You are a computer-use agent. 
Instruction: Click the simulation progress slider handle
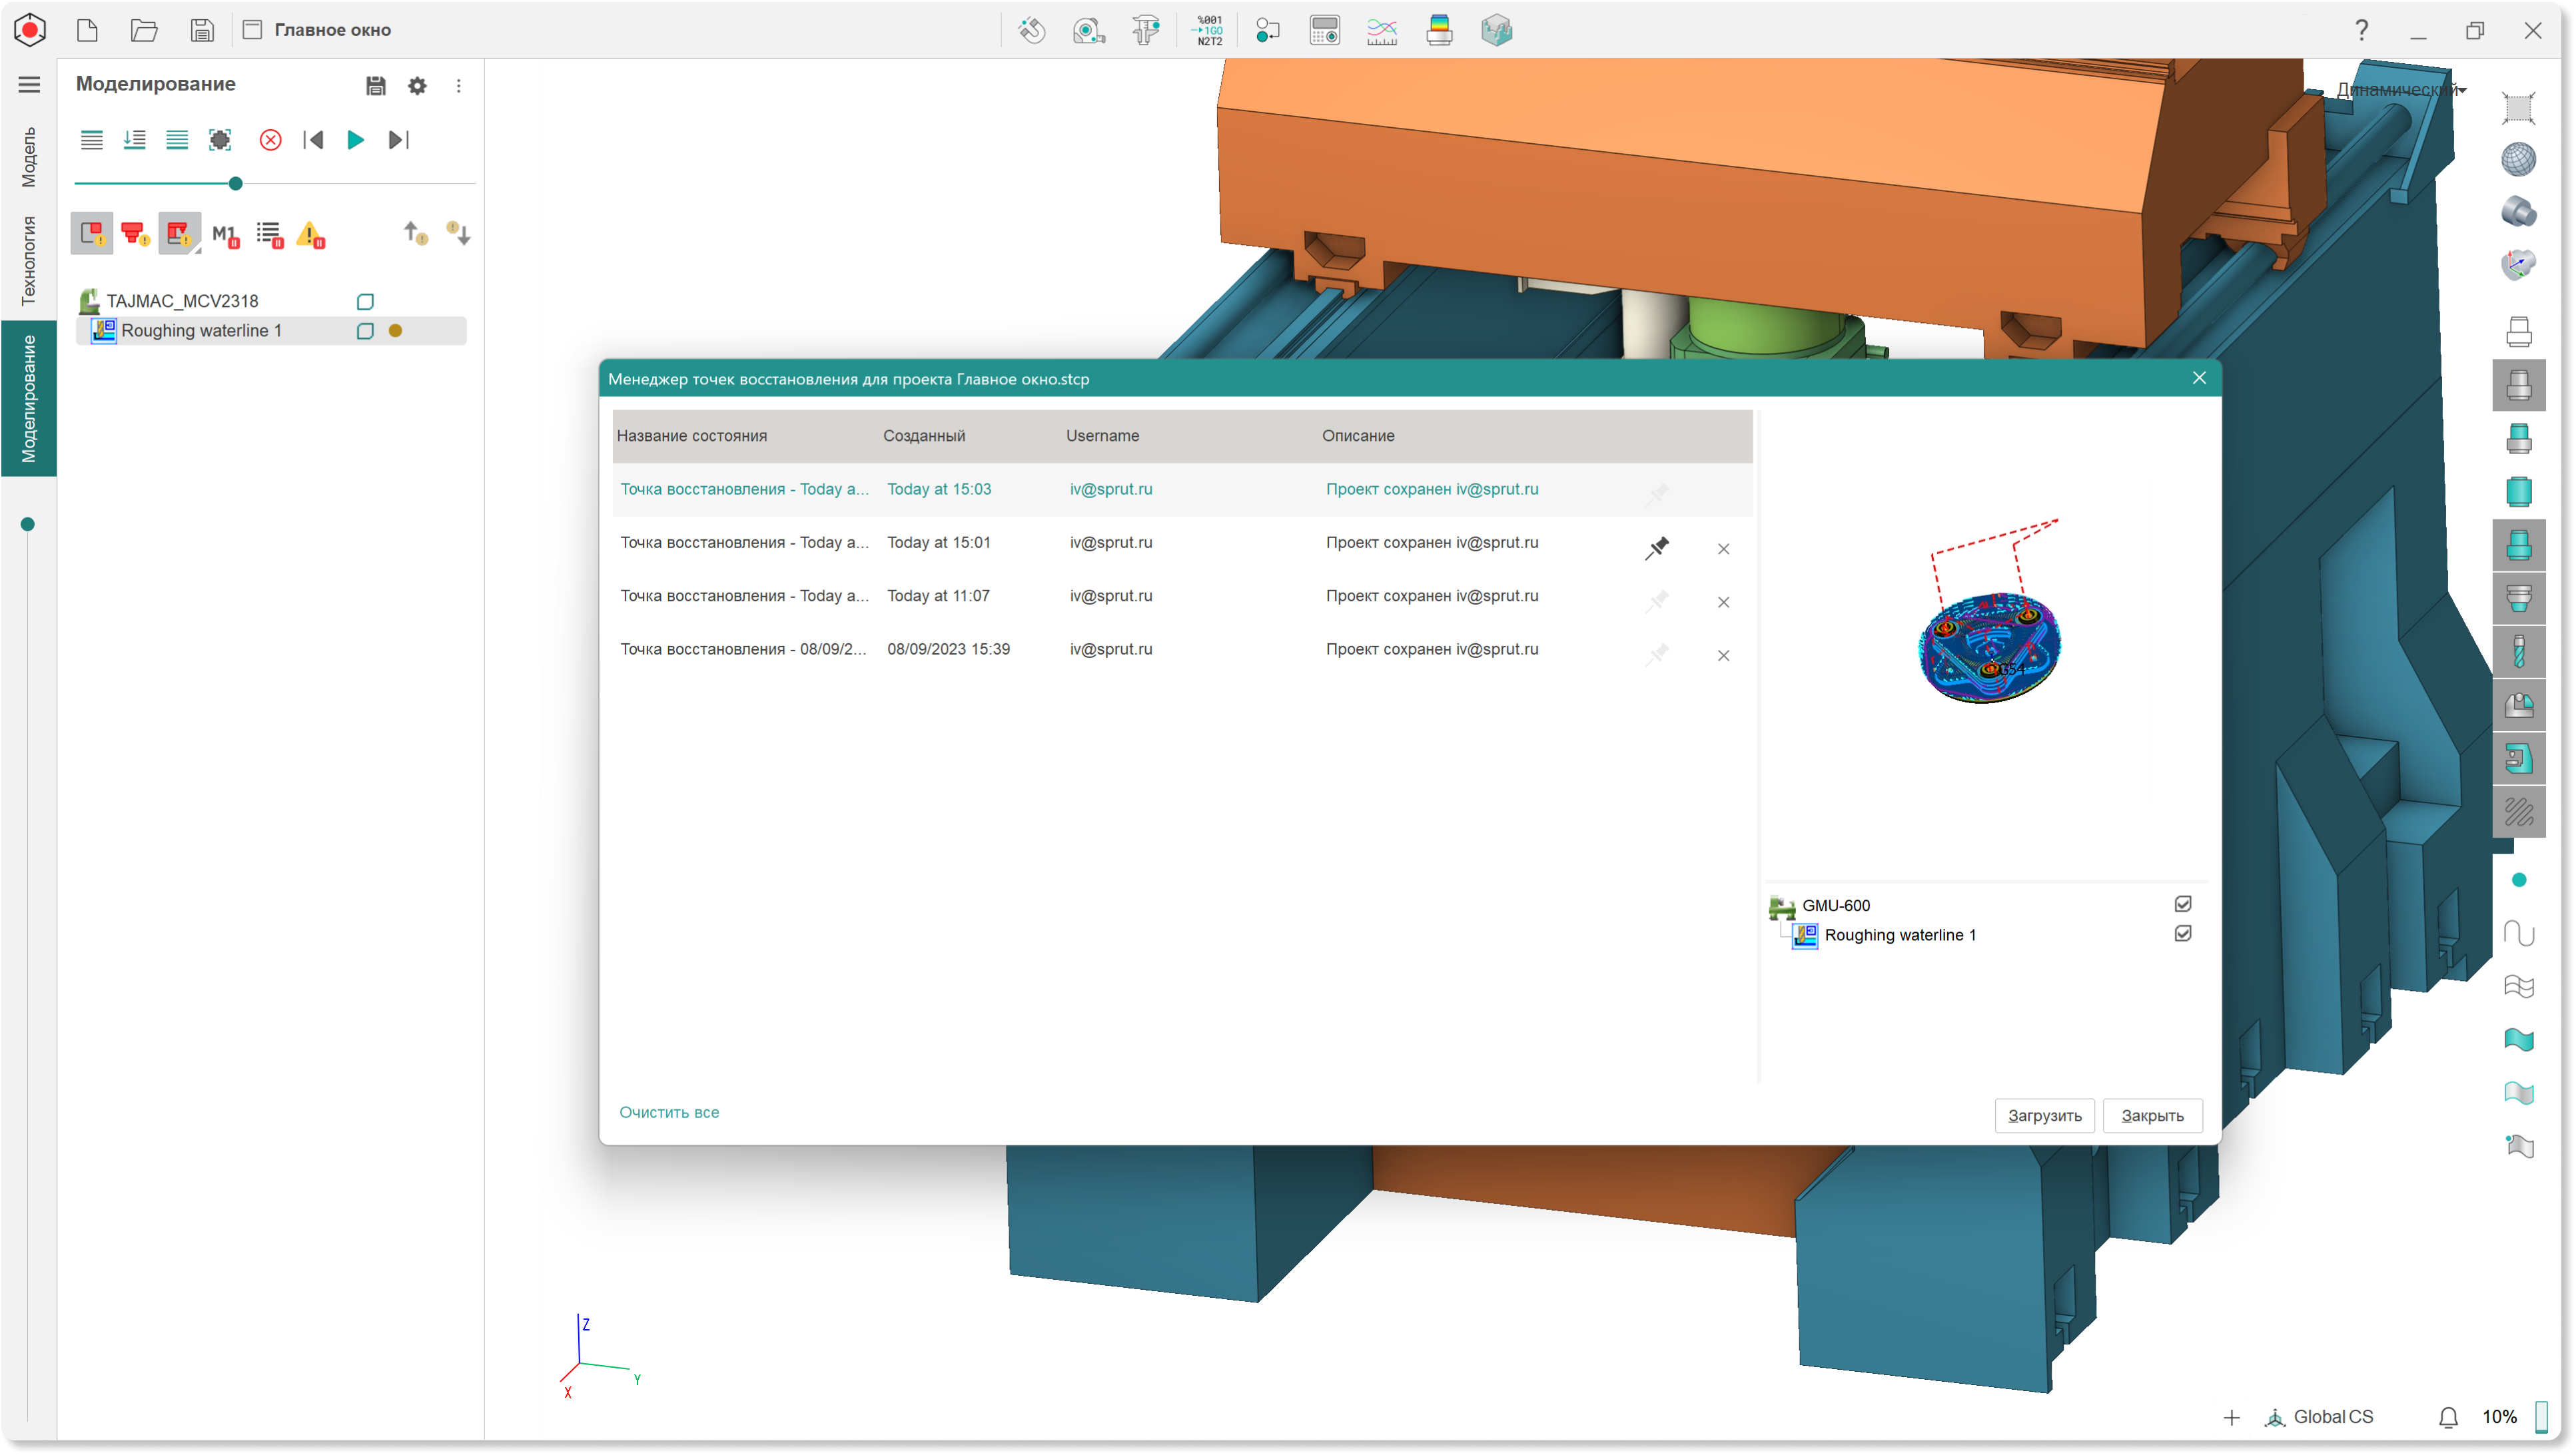coord(236,184)
